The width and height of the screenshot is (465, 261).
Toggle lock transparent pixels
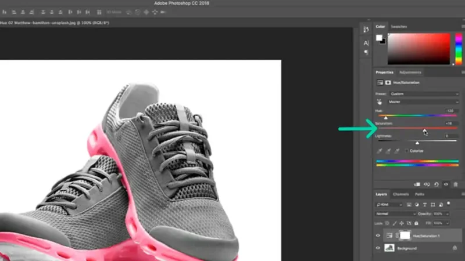[x=387, y=223]
